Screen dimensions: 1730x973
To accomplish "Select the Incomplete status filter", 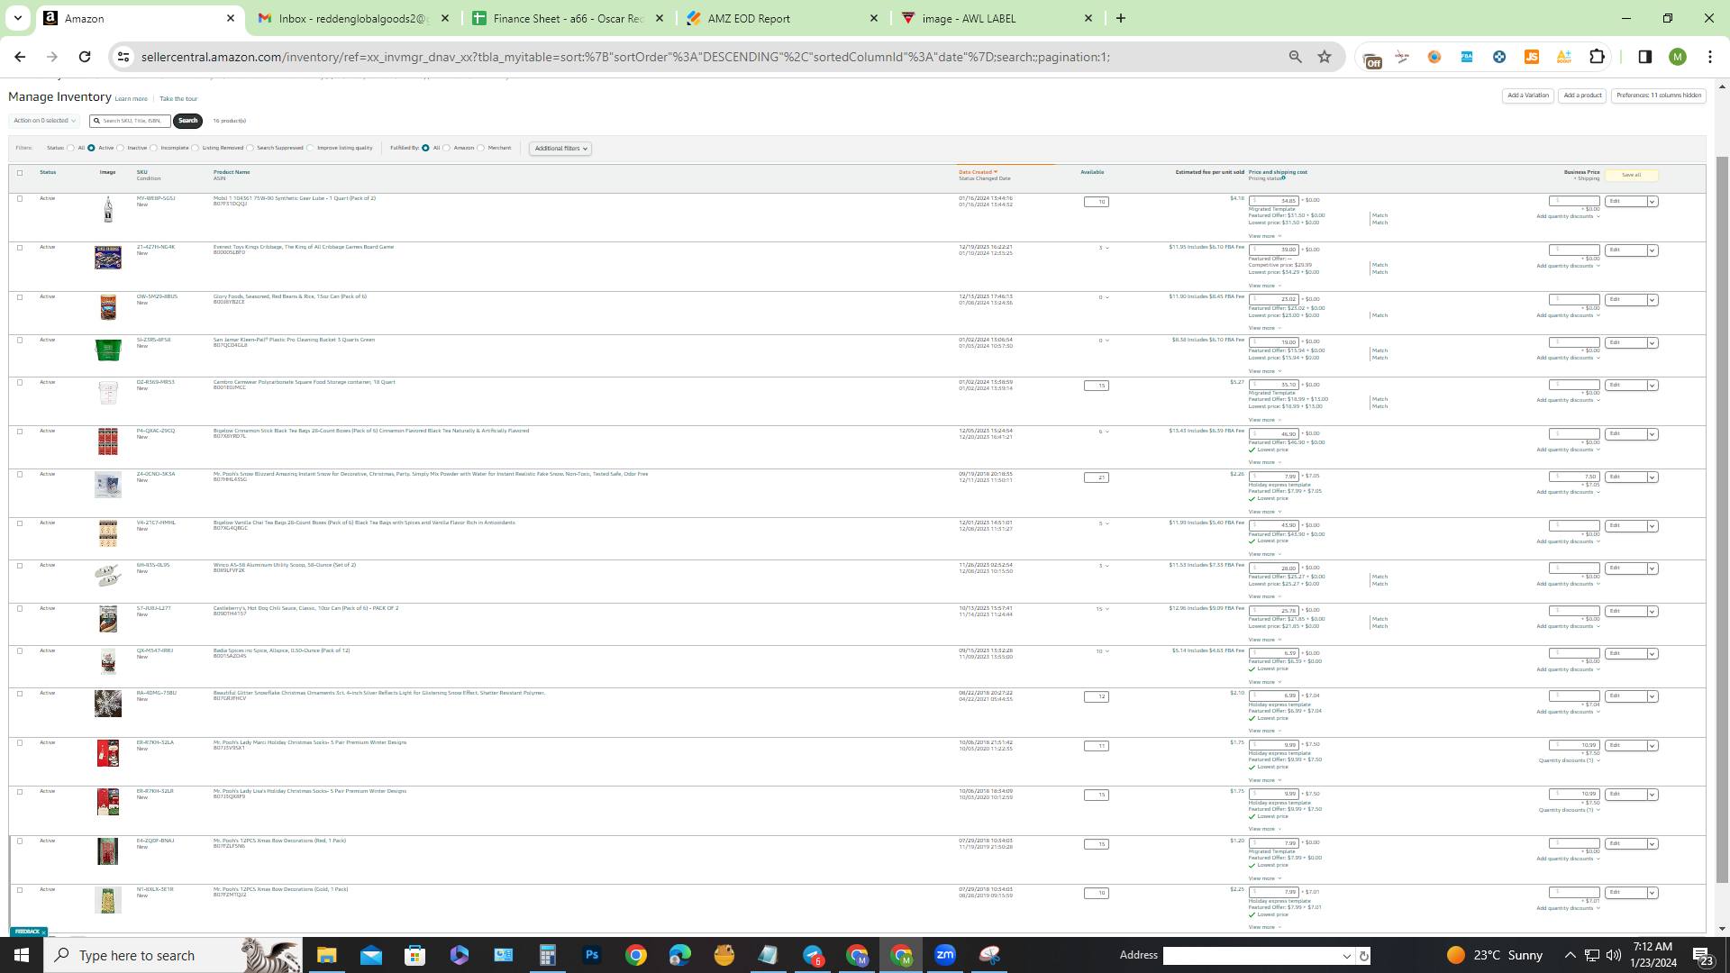I will coord(153,148).
